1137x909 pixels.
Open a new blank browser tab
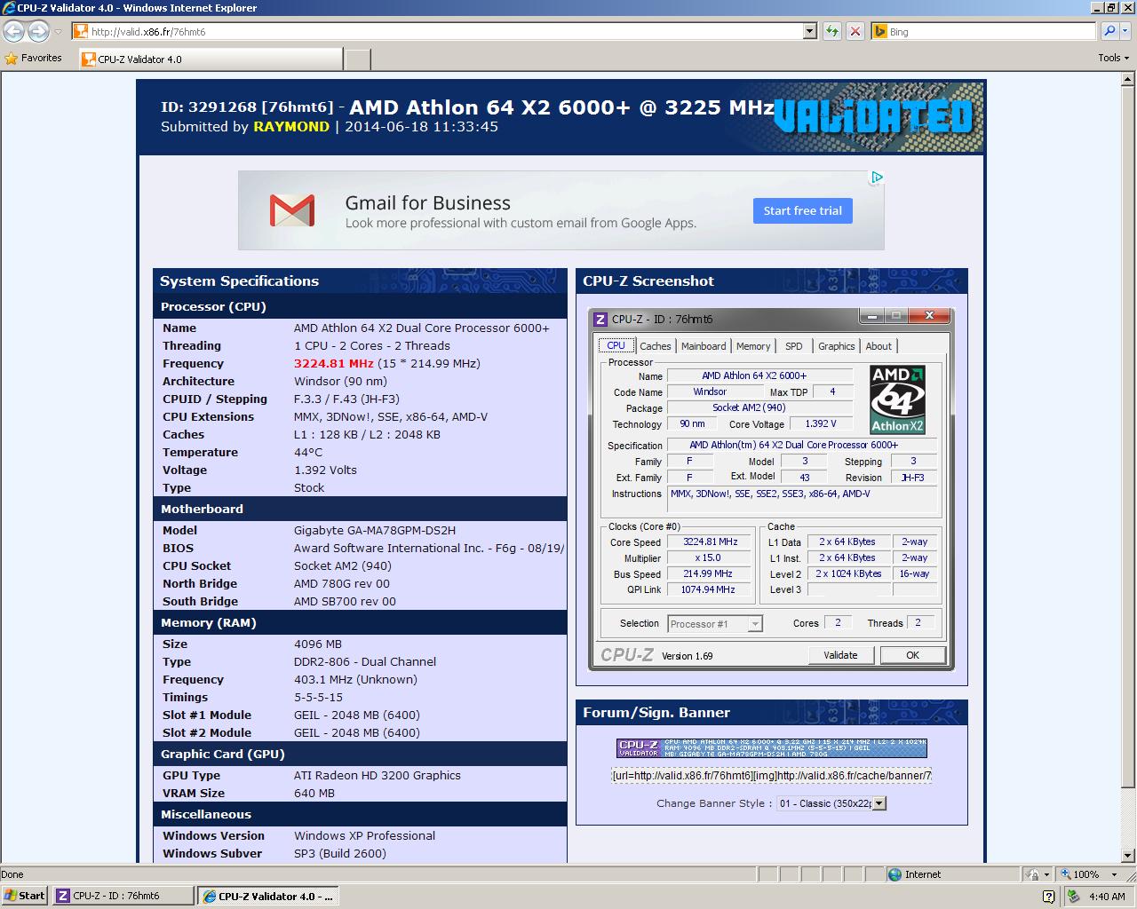tap(357, 59)
